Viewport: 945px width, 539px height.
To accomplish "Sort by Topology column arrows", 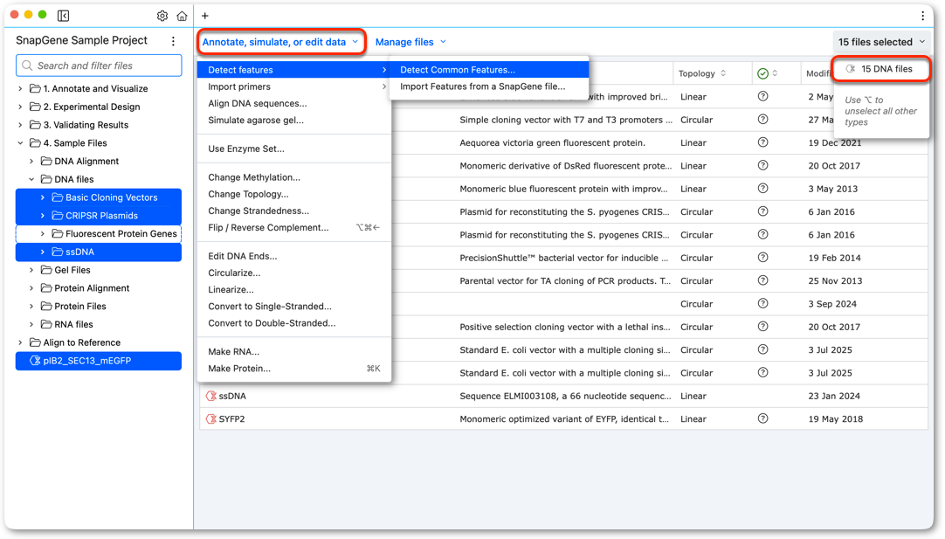I will (x=723, y=73).
